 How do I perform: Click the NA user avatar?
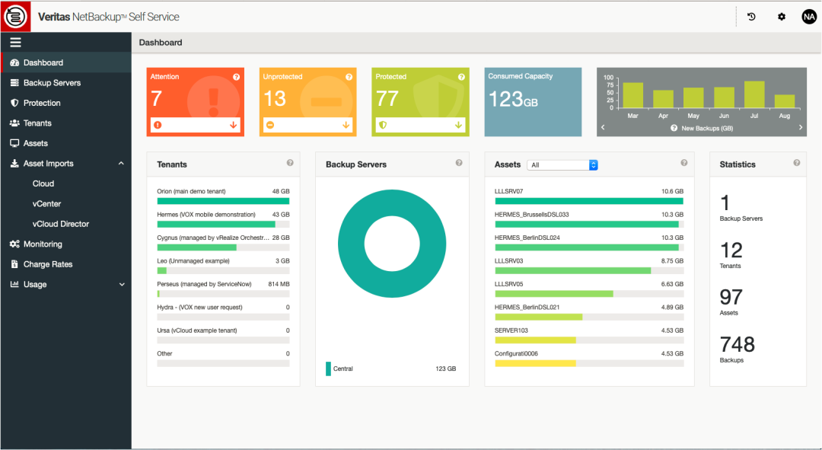coord(808,16)
